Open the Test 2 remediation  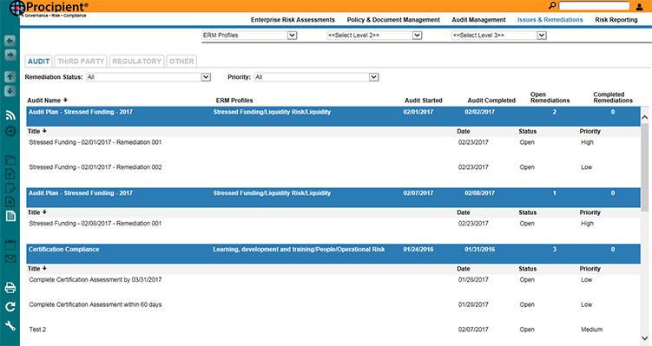tap(37, 330)
